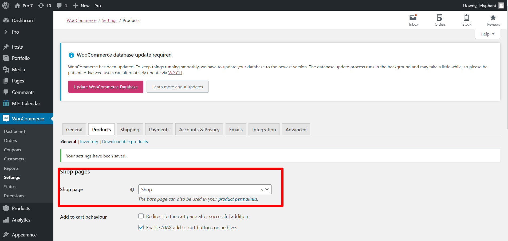Screen dimensions: 508x241
Task: Open WooCommerce Customers submenu
Action: coord(14,159)
